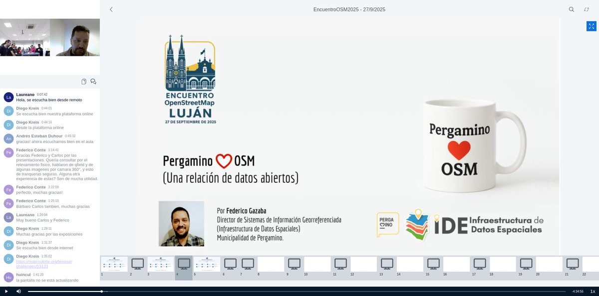Mute the playback audio
This screenshot has height=296, width=599.
(x=18, y=291)
